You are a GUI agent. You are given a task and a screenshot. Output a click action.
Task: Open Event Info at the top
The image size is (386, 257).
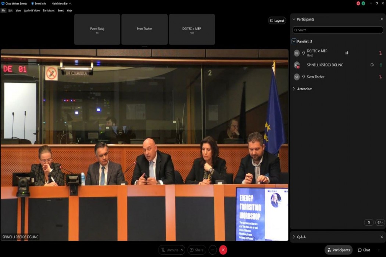(x=39, y=3)
